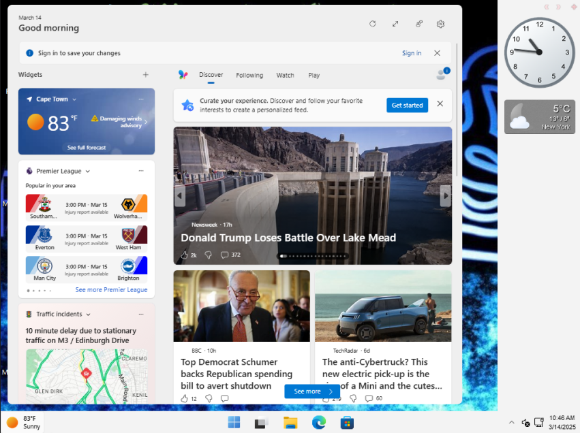The height and width of the screenshot is (433, 580).
Task: Open the Everton vs West Ham match
Action: tap(87, 239)
